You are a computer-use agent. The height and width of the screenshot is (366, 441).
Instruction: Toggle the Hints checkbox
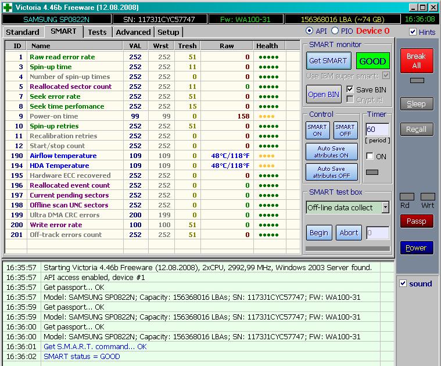click(413, 32)
